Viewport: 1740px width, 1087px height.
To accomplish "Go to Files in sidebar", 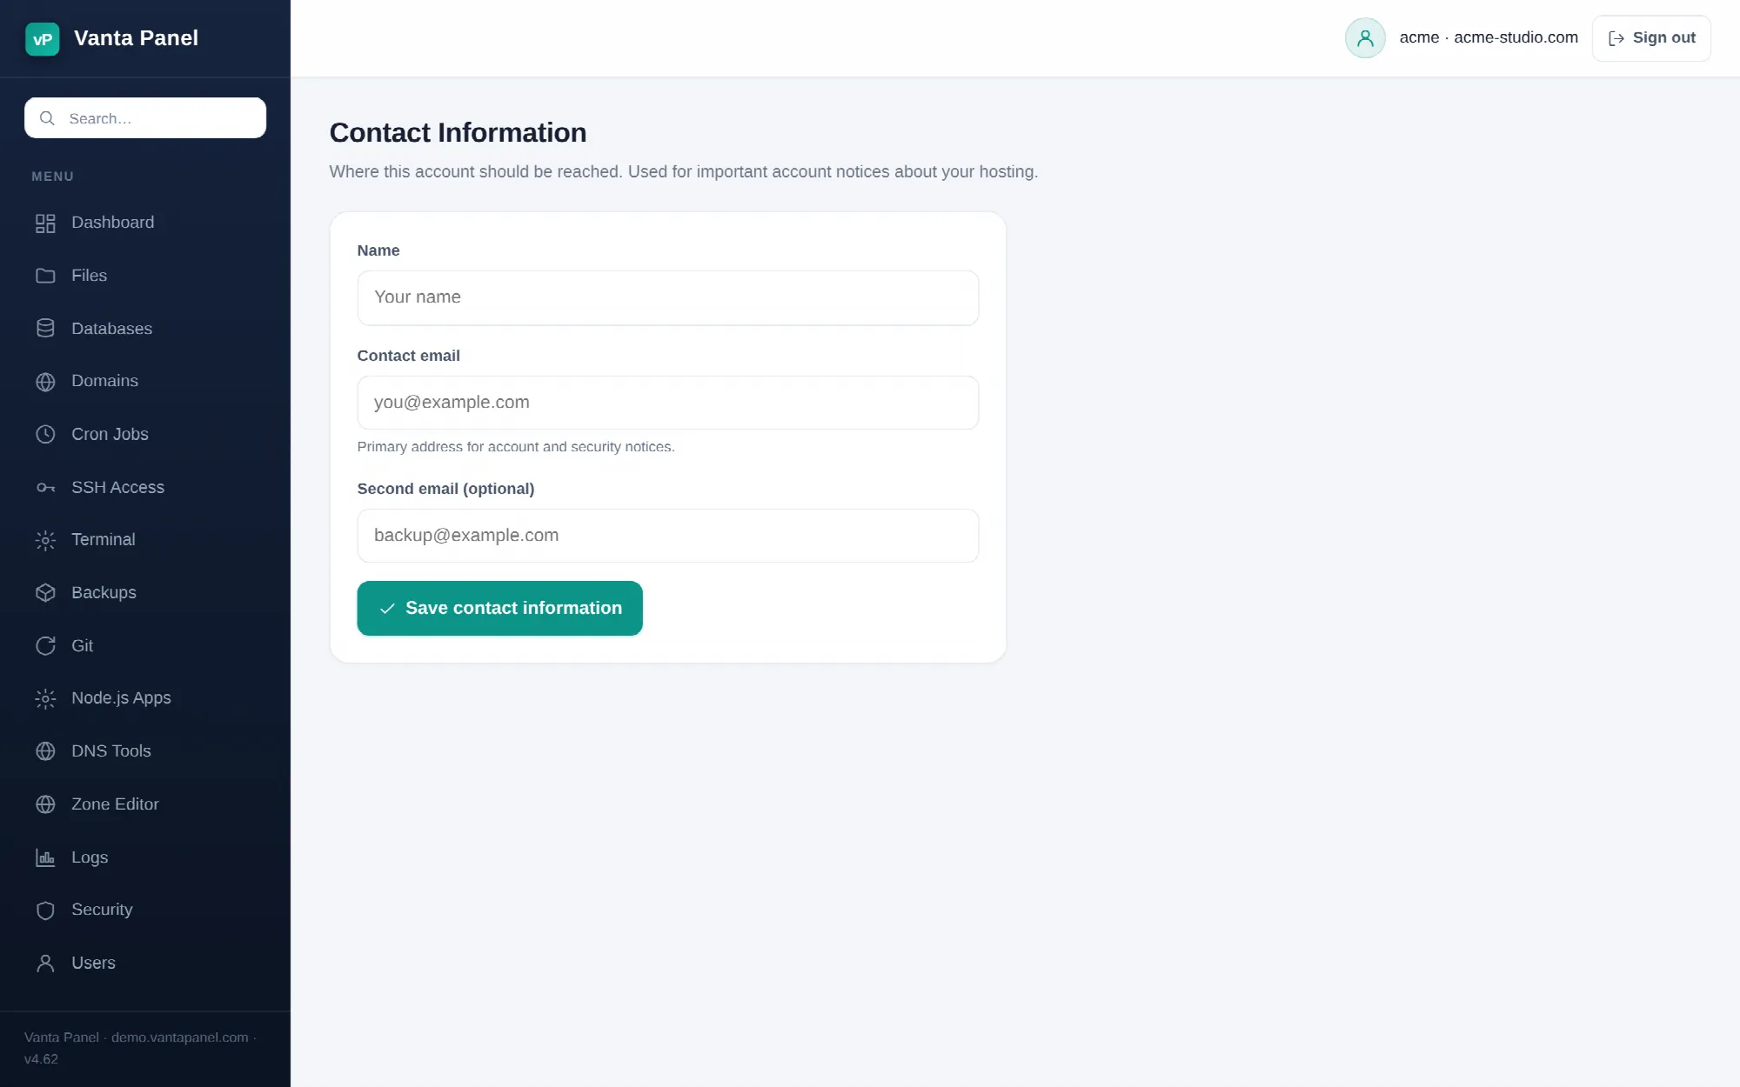I will click(145, 276).
